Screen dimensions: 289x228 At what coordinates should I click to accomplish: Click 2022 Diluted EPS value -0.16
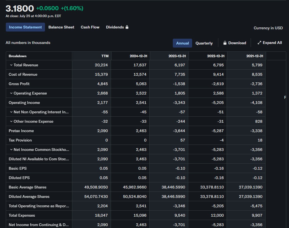[219, 178]
